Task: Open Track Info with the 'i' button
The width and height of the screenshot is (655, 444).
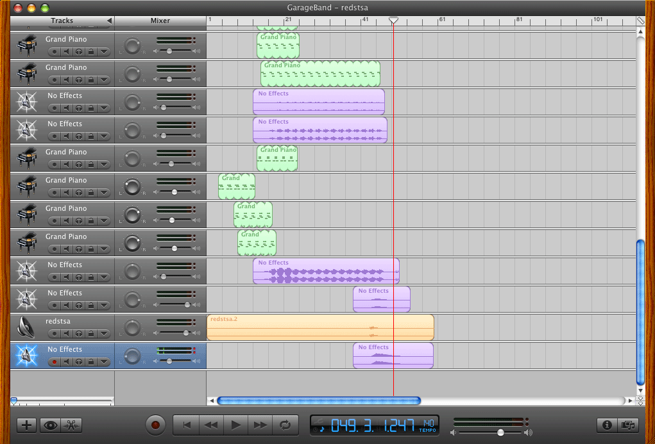Action: [x=607, y=425]
